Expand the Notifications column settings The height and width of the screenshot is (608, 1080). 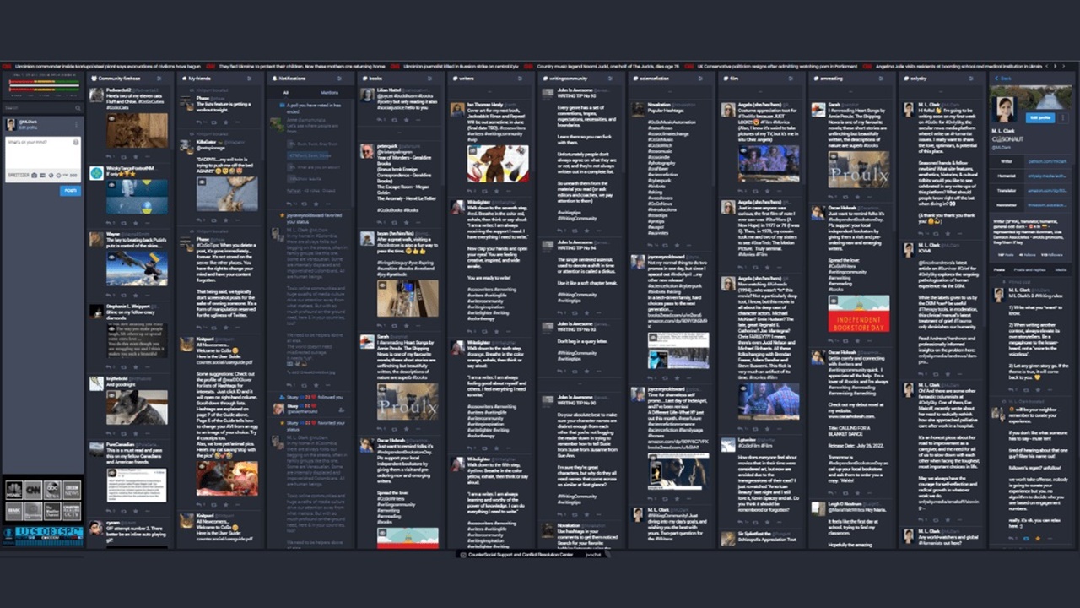(x=341, y=78)
